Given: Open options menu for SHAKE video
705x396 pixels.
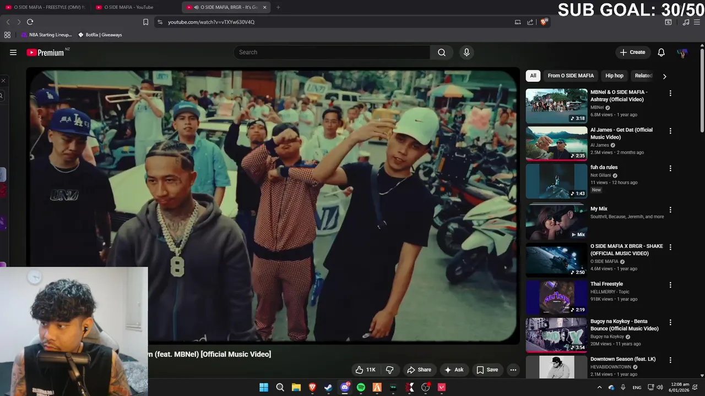Looking at the screenshot, I should (x=670, y=247).
